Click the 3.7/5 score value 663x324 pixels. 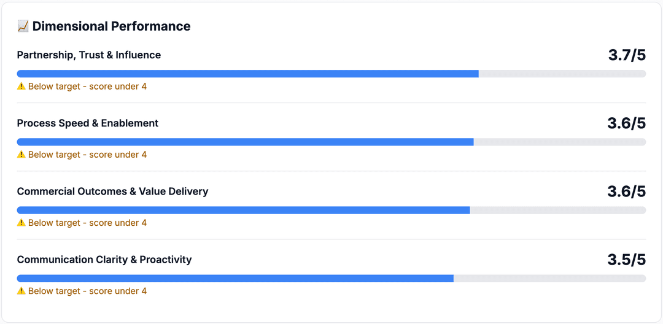627,55
